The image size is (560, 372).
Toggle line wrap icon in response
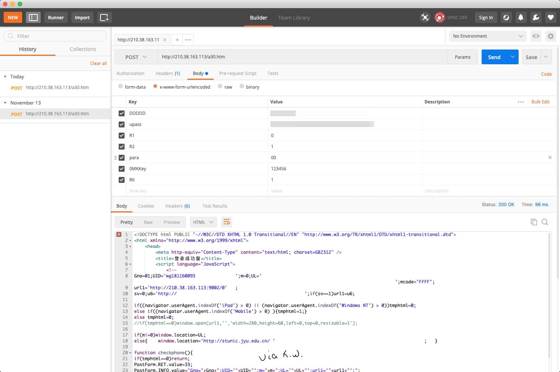coord(227,222)
